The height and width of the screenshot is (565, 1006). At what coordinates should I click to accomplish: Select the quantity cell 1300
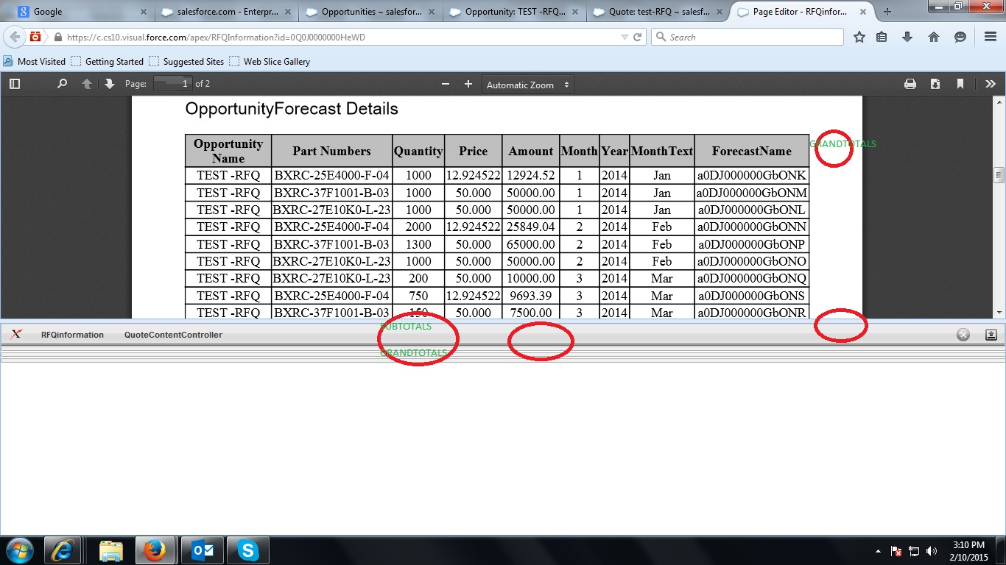(418, 244)
